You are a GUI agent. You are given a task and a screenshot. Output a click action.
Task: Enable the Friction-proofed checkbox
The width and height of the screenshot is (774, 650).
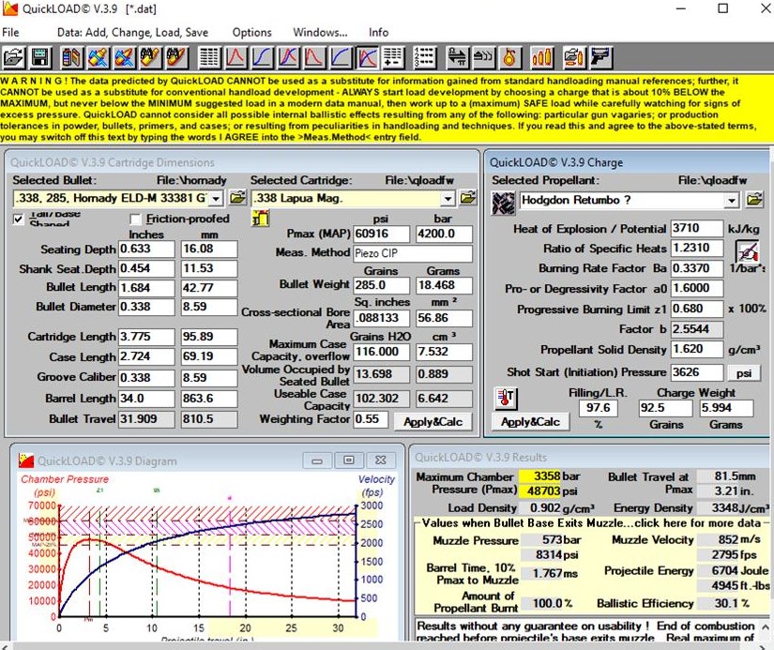(x=135, y=219)
